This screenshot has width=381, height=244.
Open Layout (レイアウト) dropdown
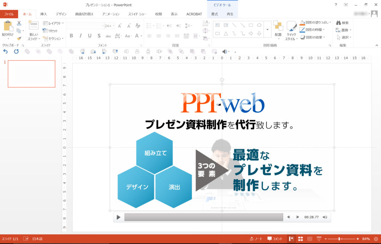[53, 23]
